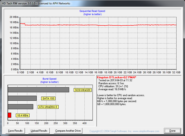
Task: Click the red 18.4 MB/s burst bar
Action: [9, 115]
